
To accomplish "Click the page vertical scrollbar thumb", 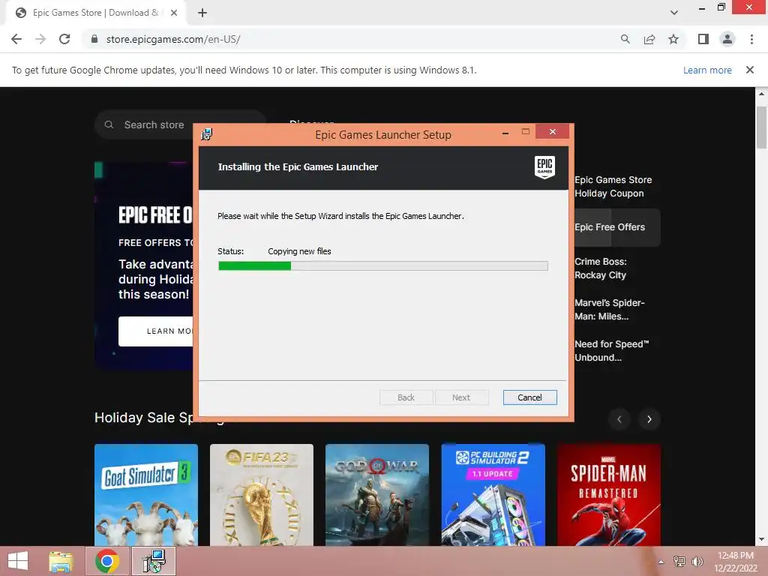I will [761, 127].
